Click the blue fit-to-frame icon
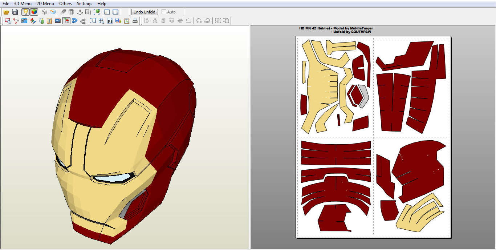Image resolution: width=496 pixels, height=250 pixels. (x=93, y=21)
